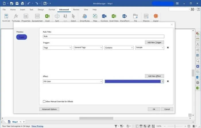Open the Excel Data mapper
The height and width of the screenshot is (128, 201).
(114, 18)
